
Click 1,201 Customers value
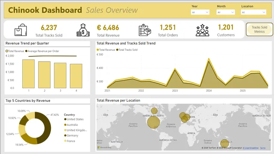[x=226, y=27]
